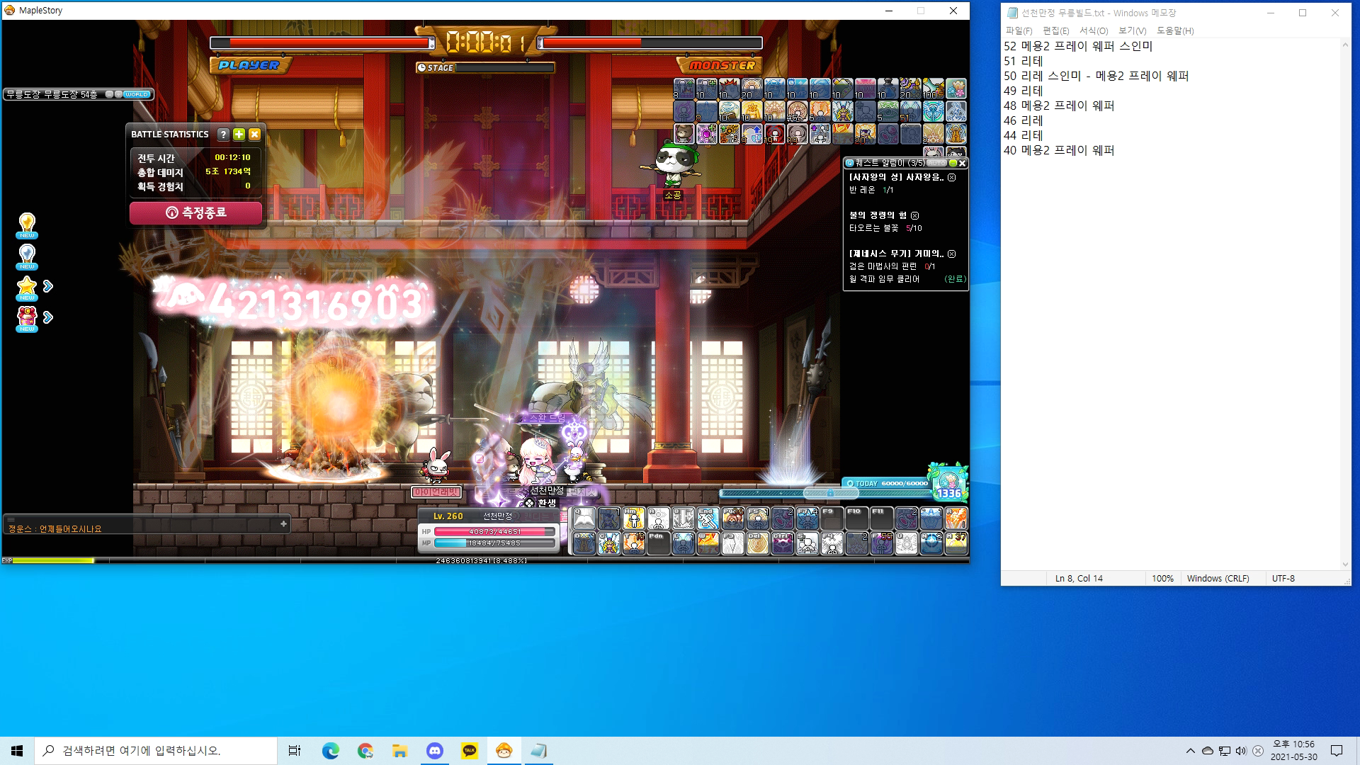
Task: Click the green eye buff icon labeled 5
Action: pyautogui.click(x=888, y=111)
